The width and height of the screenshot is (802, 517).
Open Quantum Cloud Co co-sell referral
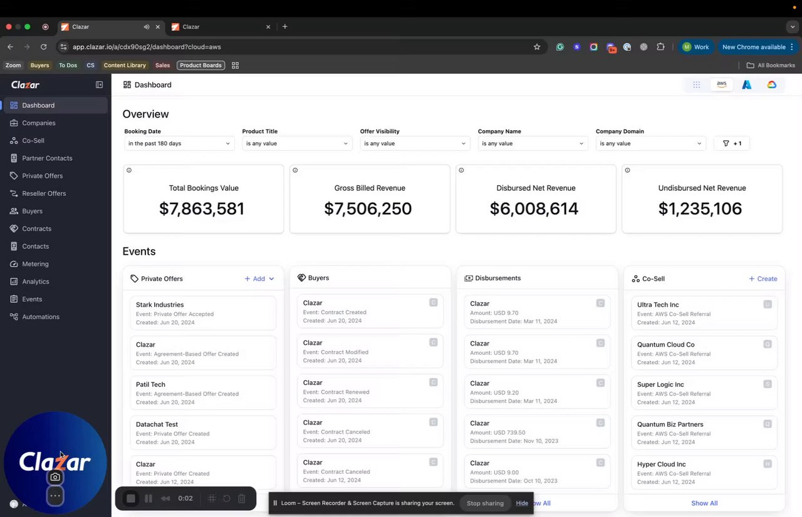click(x=704, y=353)
